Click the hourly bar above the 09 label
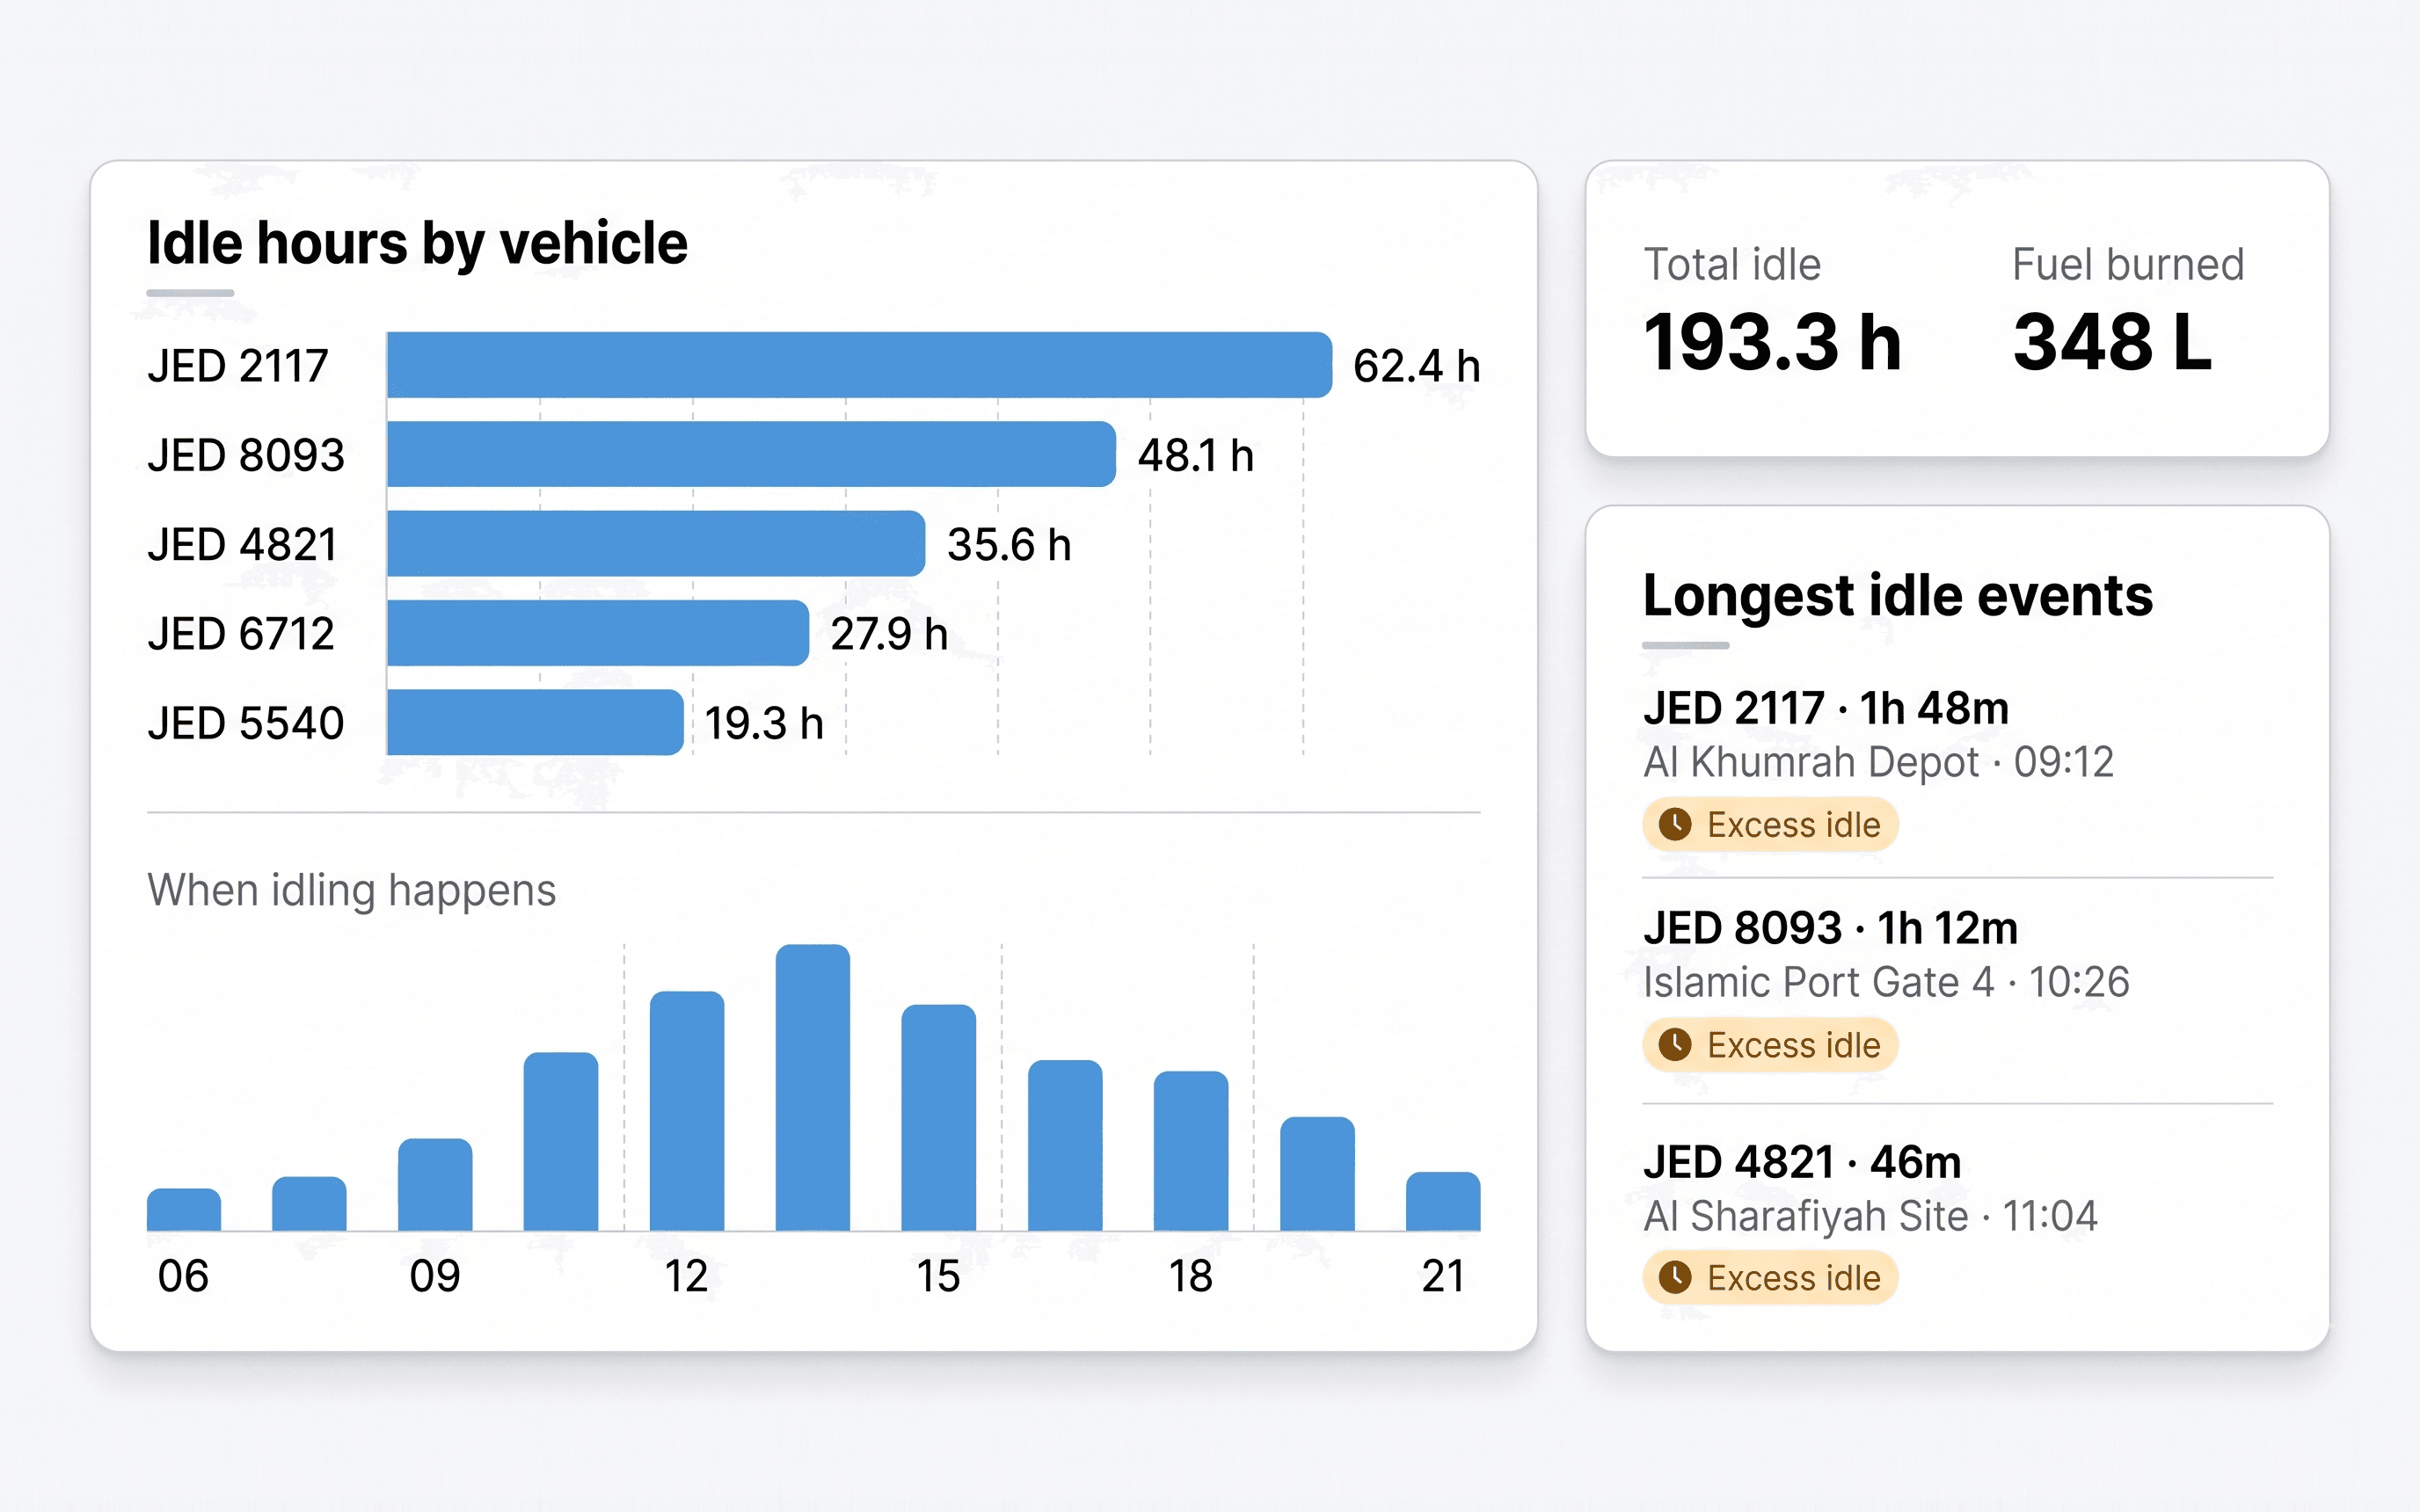The width and height of the screenshot is (2420, 1512). [x=435, y=1184]
